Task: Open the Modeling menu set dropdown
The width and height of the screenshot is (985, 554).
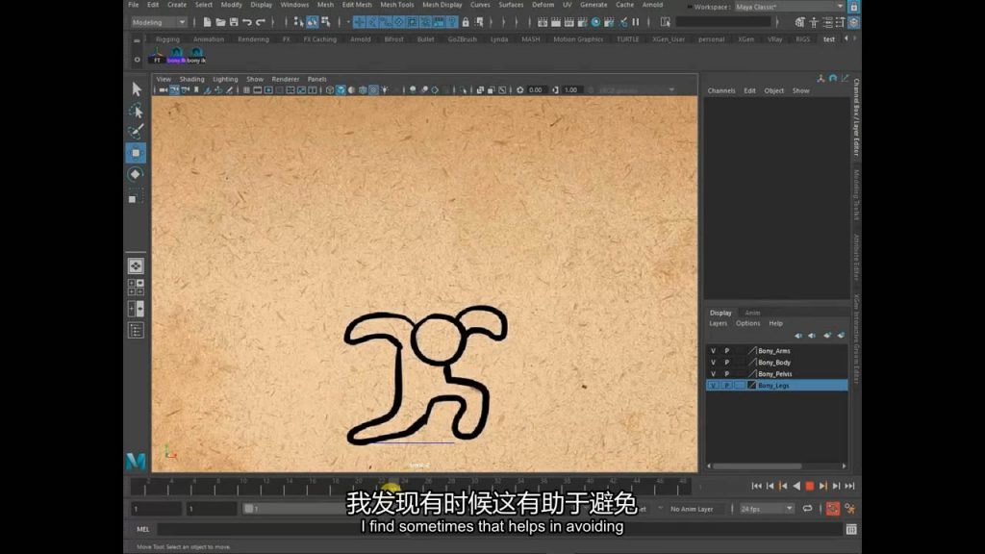Action: pos(158,22)
